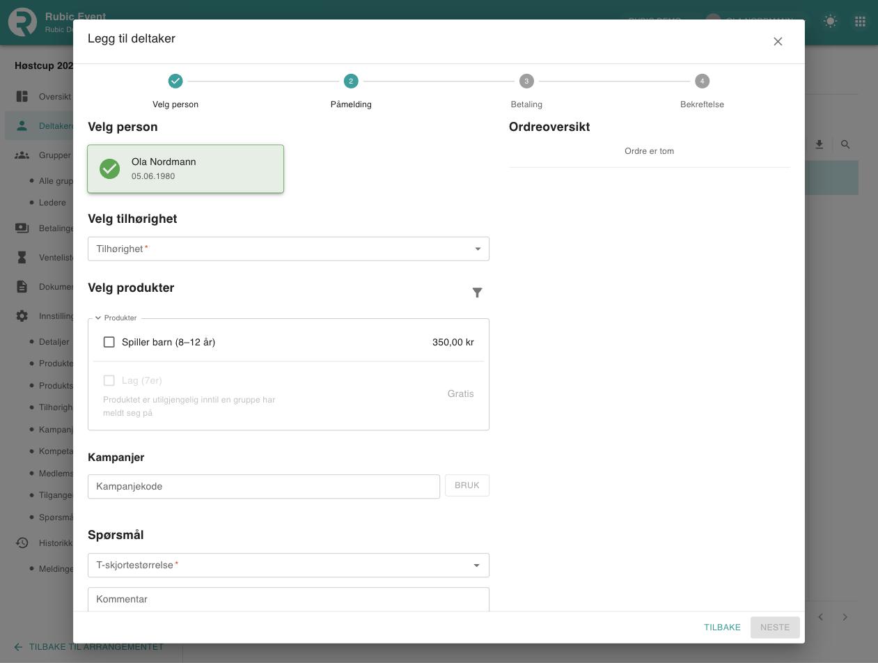Click the search magnifier icon in background page
878x663 pixels.
pyautogui.click(x=845, y=145)
